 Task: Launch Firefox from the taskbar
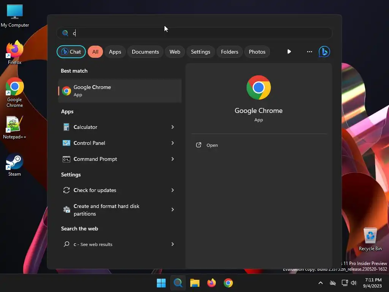point(211,283)
